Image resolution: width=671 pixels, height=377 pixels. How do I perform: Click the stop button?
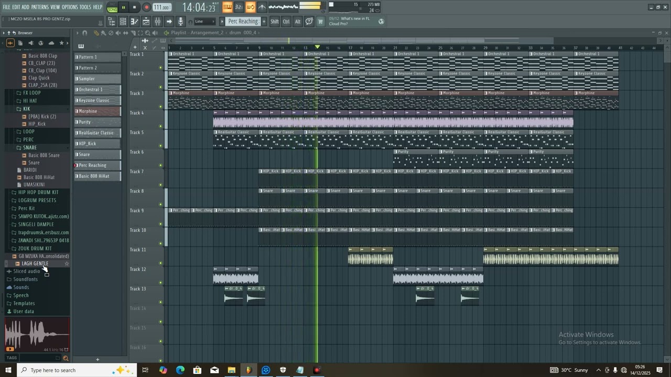[x=134, y=7]
